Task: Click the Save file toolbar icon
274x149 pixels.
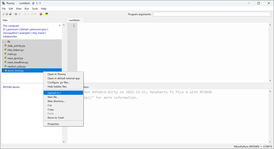Action: coord(10,14)
